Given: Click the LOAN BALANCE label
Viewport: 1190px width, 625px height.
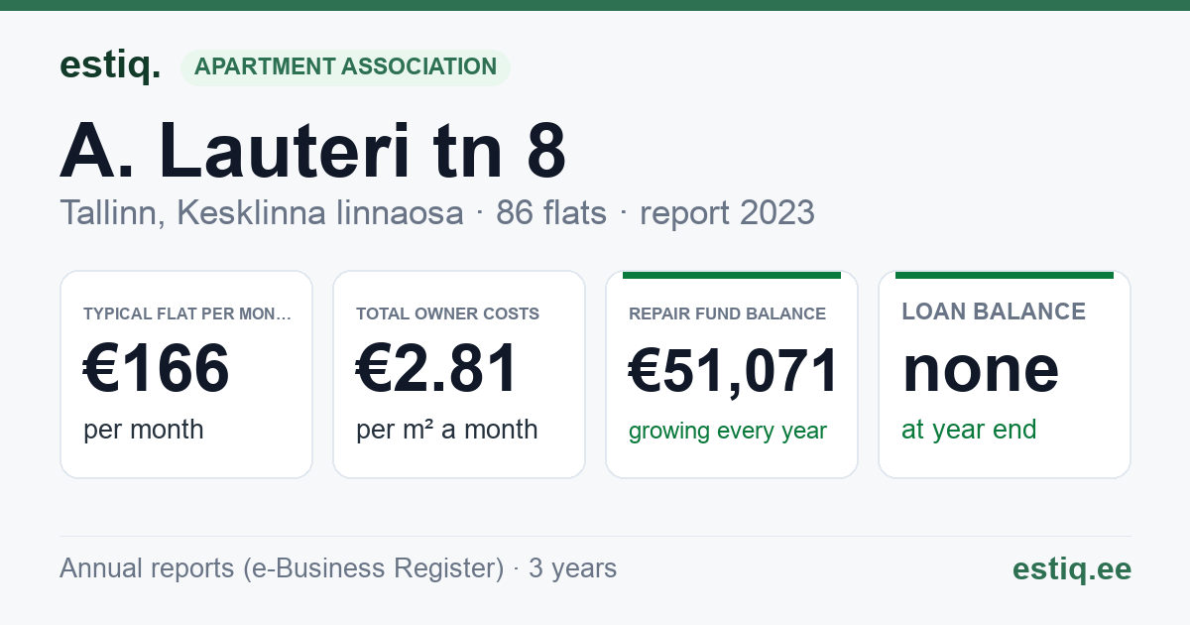Looking at the screenshot, I should pos(994,312).
